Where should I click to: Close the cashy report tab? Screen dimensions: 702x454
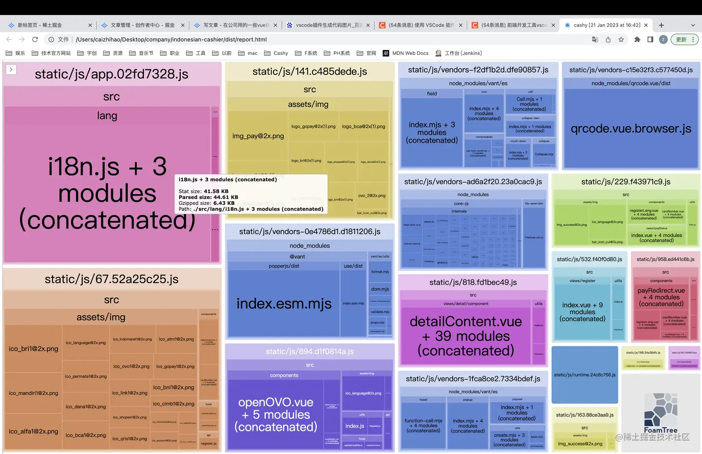[x=646, y=25]
